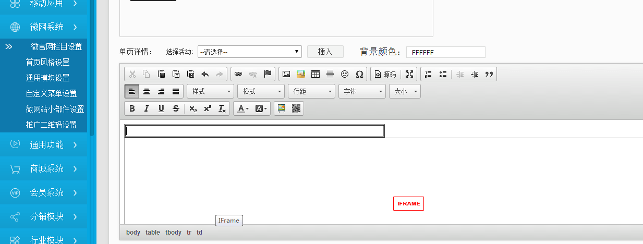This screenshot has width=643, height=244.
Task: Insert an anchor with the flag icon
Action: [268, 74]
